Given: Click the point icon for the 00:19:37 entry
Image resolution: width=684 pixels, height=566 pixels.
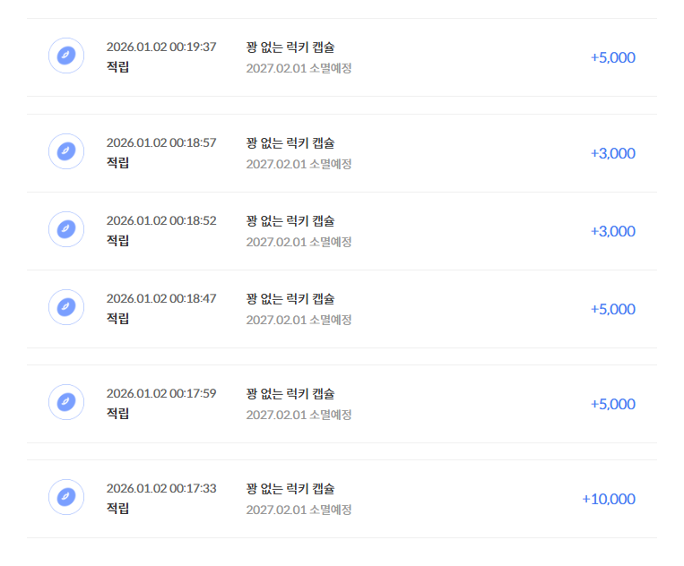Looking at the screenshot, I should [x=66, y=56].
